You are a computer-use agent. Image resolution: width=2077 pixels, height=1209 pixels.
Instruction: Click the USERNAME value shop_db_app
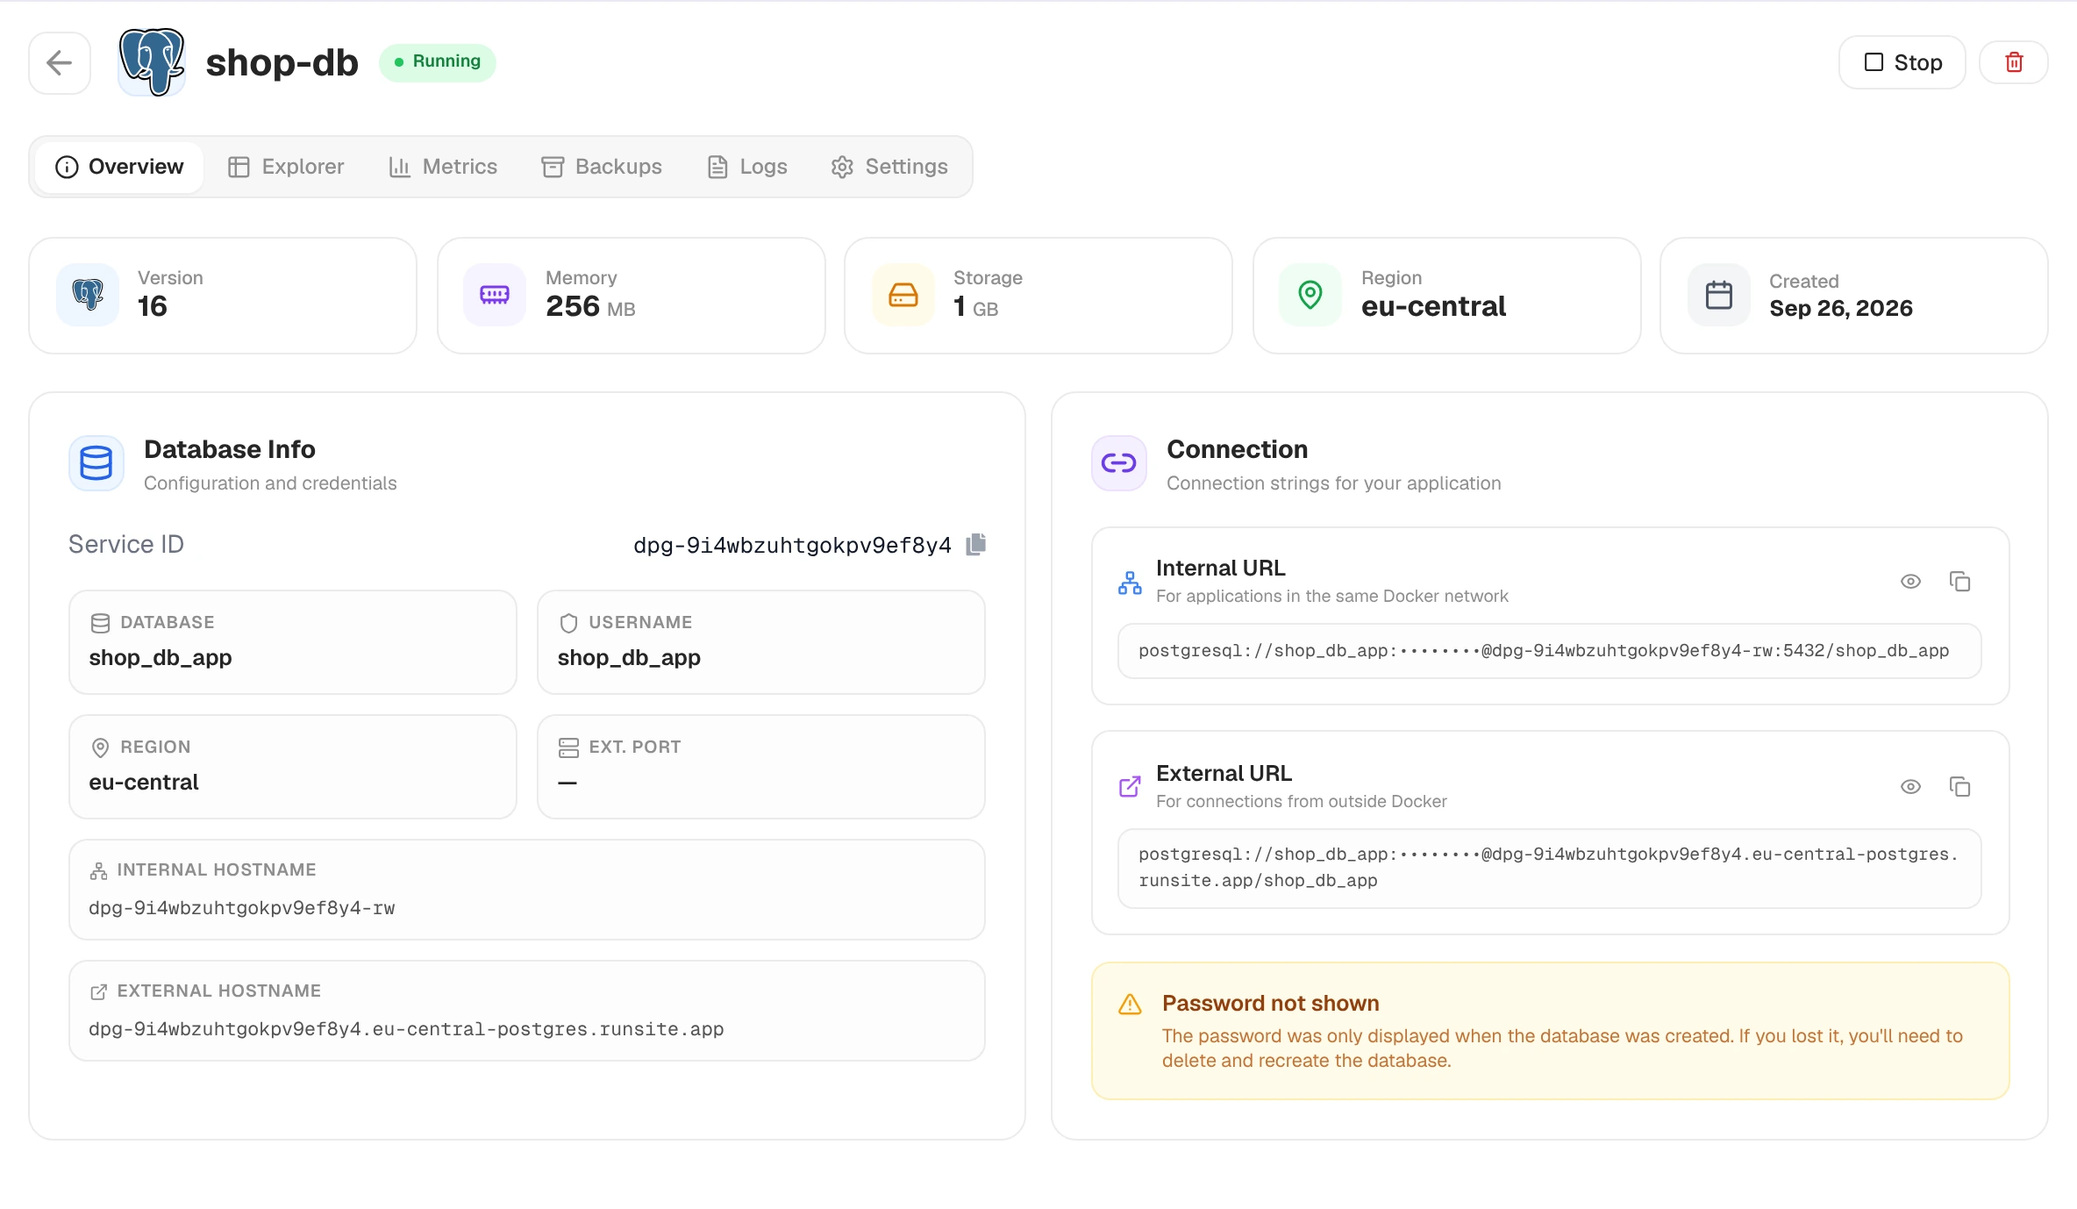click(629, 658)
